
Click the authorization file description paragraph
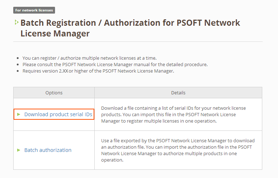tap(178, 150)
